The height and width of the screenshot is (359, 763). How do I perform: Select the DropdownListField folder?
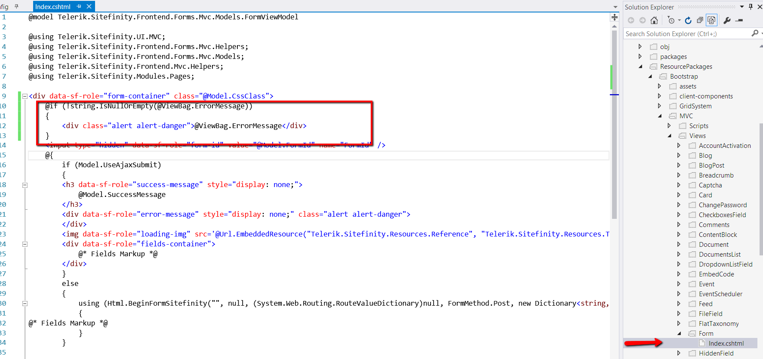(x=726, y=264)
